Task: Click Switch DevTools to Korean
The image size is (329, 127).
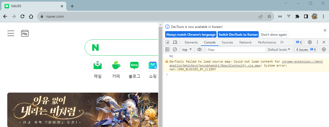Action: click(x=238, y=34)
